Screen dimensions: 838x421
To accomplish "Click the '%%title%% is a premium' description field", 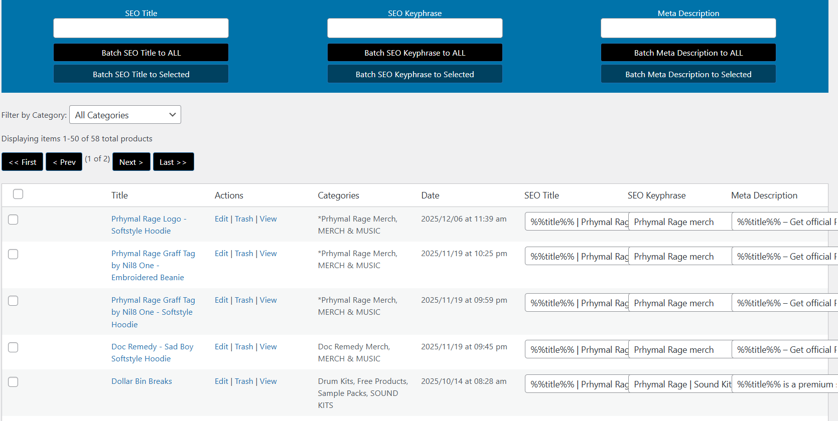I will tap(784, 384).
